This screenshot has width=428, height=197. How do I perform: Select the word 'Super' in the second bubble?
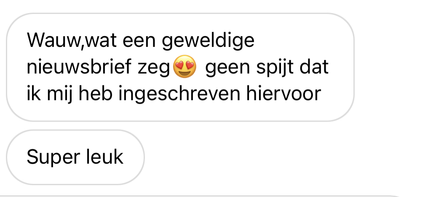coord(53,158)
